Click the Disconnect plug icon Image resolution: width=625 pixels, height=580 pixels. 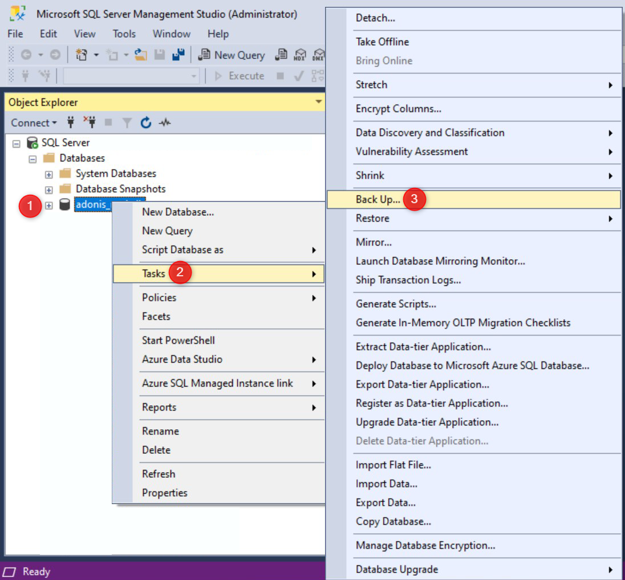[90, 122]
